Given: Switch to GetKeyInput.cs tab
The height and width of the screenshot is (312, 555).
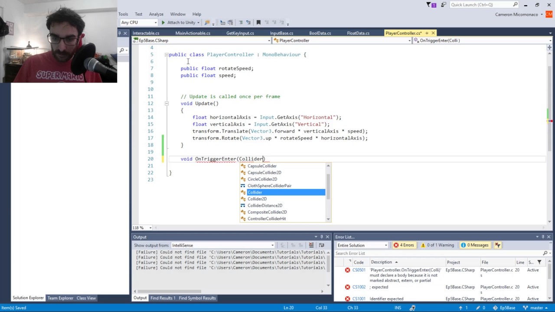Looking at the screenshot, I should [240, 33].
